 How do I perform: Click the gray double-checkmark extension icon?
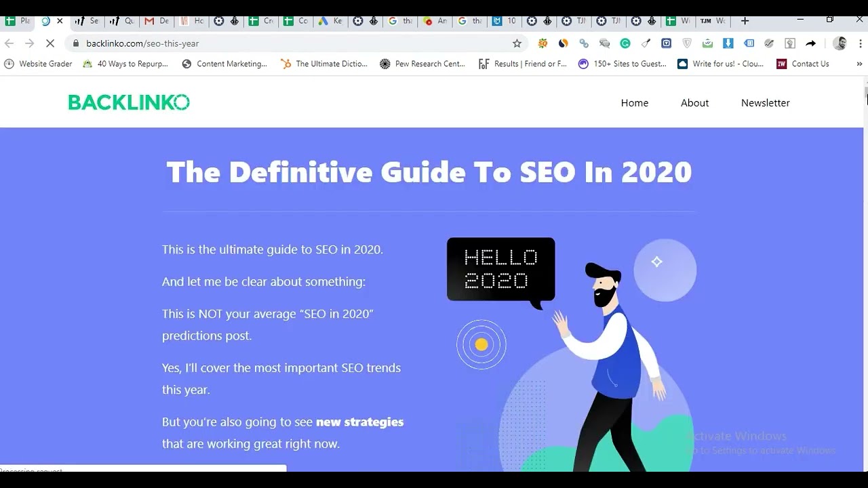tap(769, 43)
